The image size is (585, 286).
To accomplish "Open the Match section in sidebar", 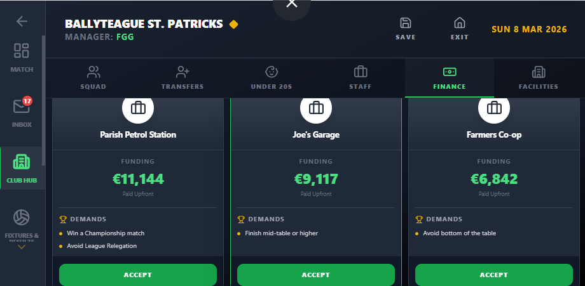I will pos(22,56).
